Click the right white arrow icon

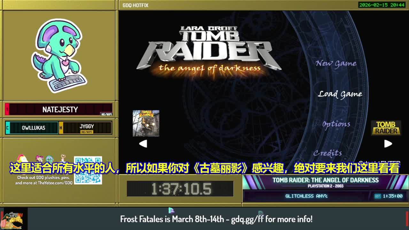pyautogui.click(x=388, y=144)
